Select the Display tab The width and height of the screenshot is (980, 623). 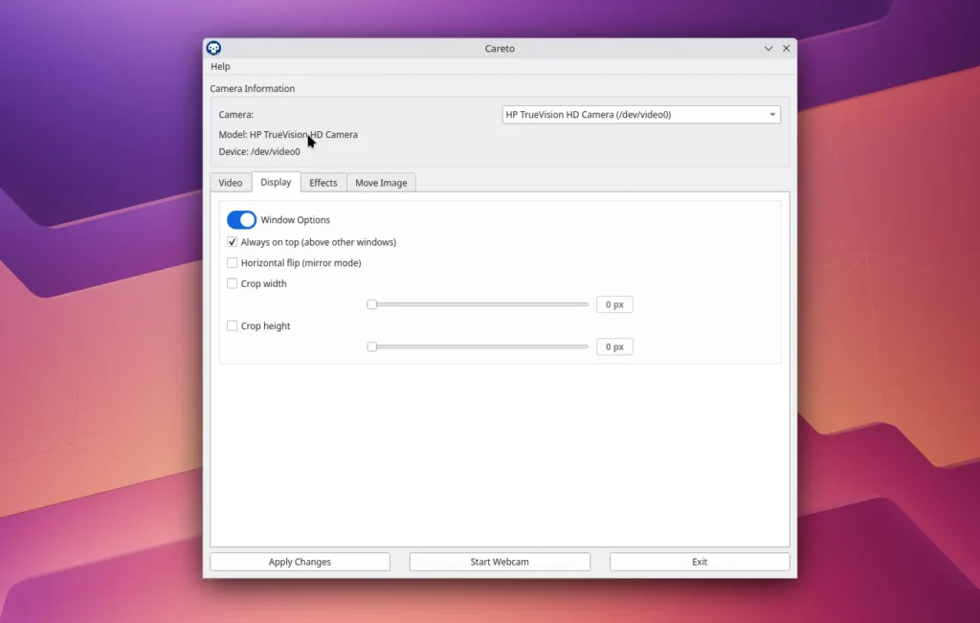click(x=276, y=183)
